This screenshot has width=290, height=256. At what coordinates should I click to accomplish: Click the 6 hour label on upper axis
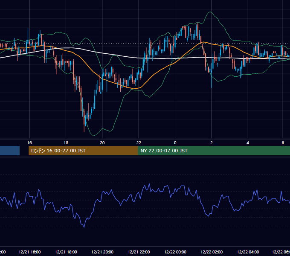tap(283, 143)
